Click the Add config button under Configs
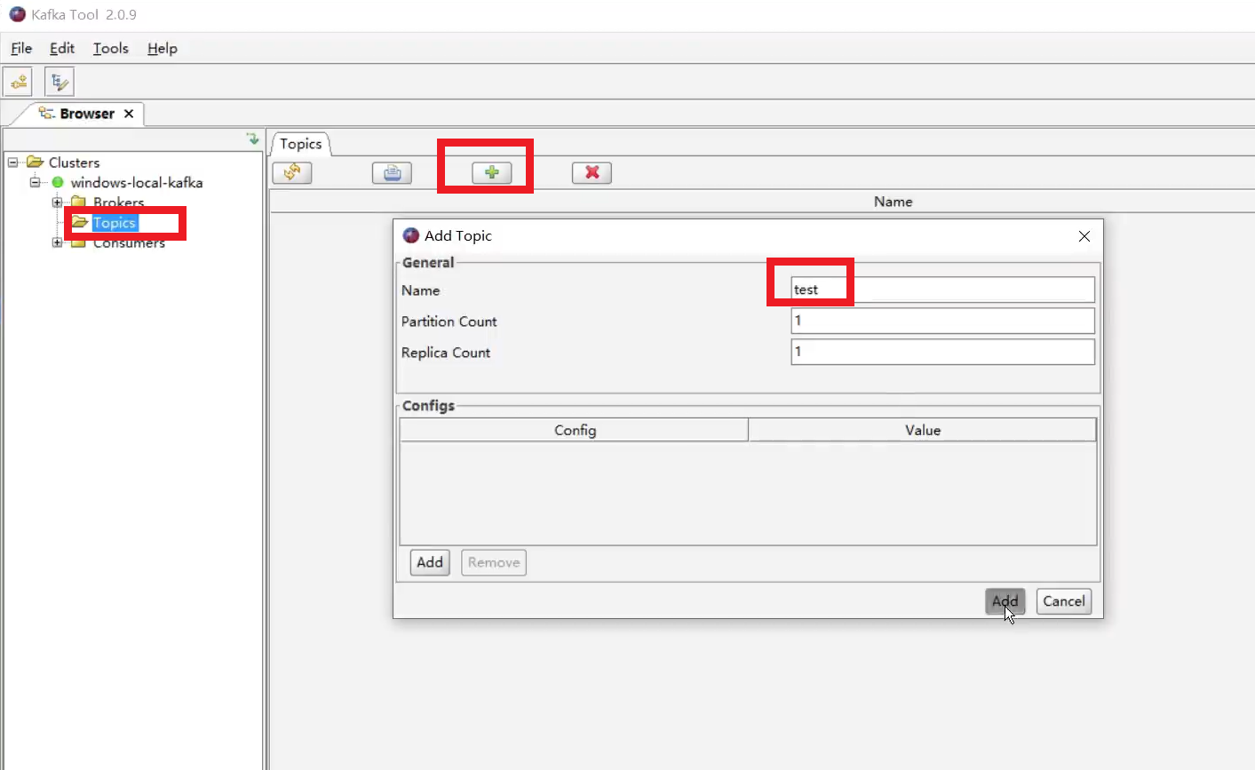This screenshot has height=770, width=1255. coord(430,562)
